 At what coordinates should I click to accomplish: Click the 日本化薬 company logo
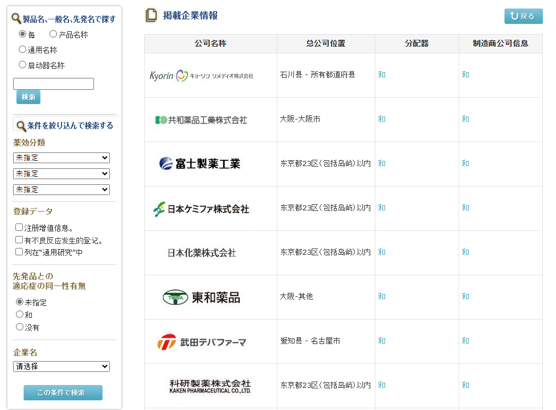coord(202,253)
